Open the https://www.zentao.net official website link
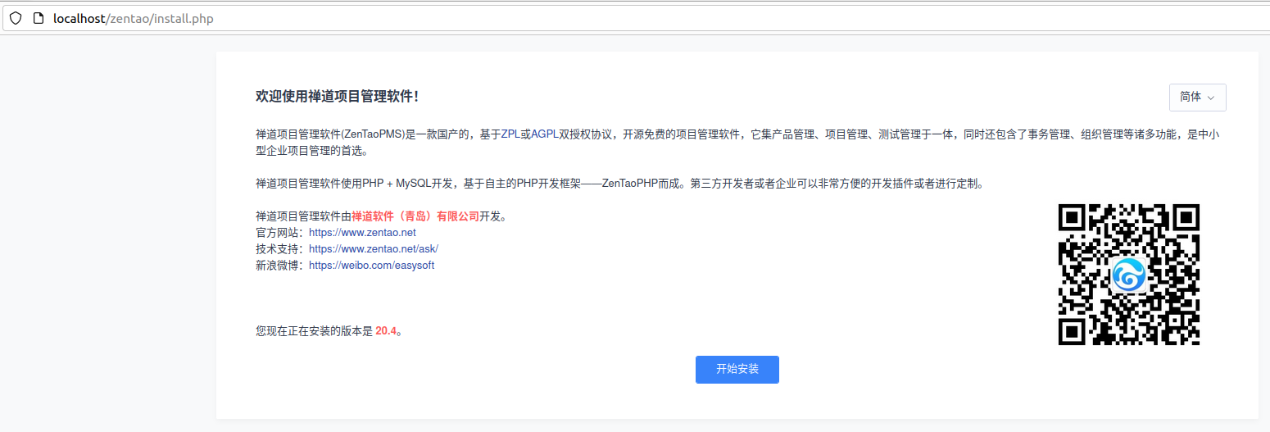Screen dimensions: 1270x432 tap(362, 233)
